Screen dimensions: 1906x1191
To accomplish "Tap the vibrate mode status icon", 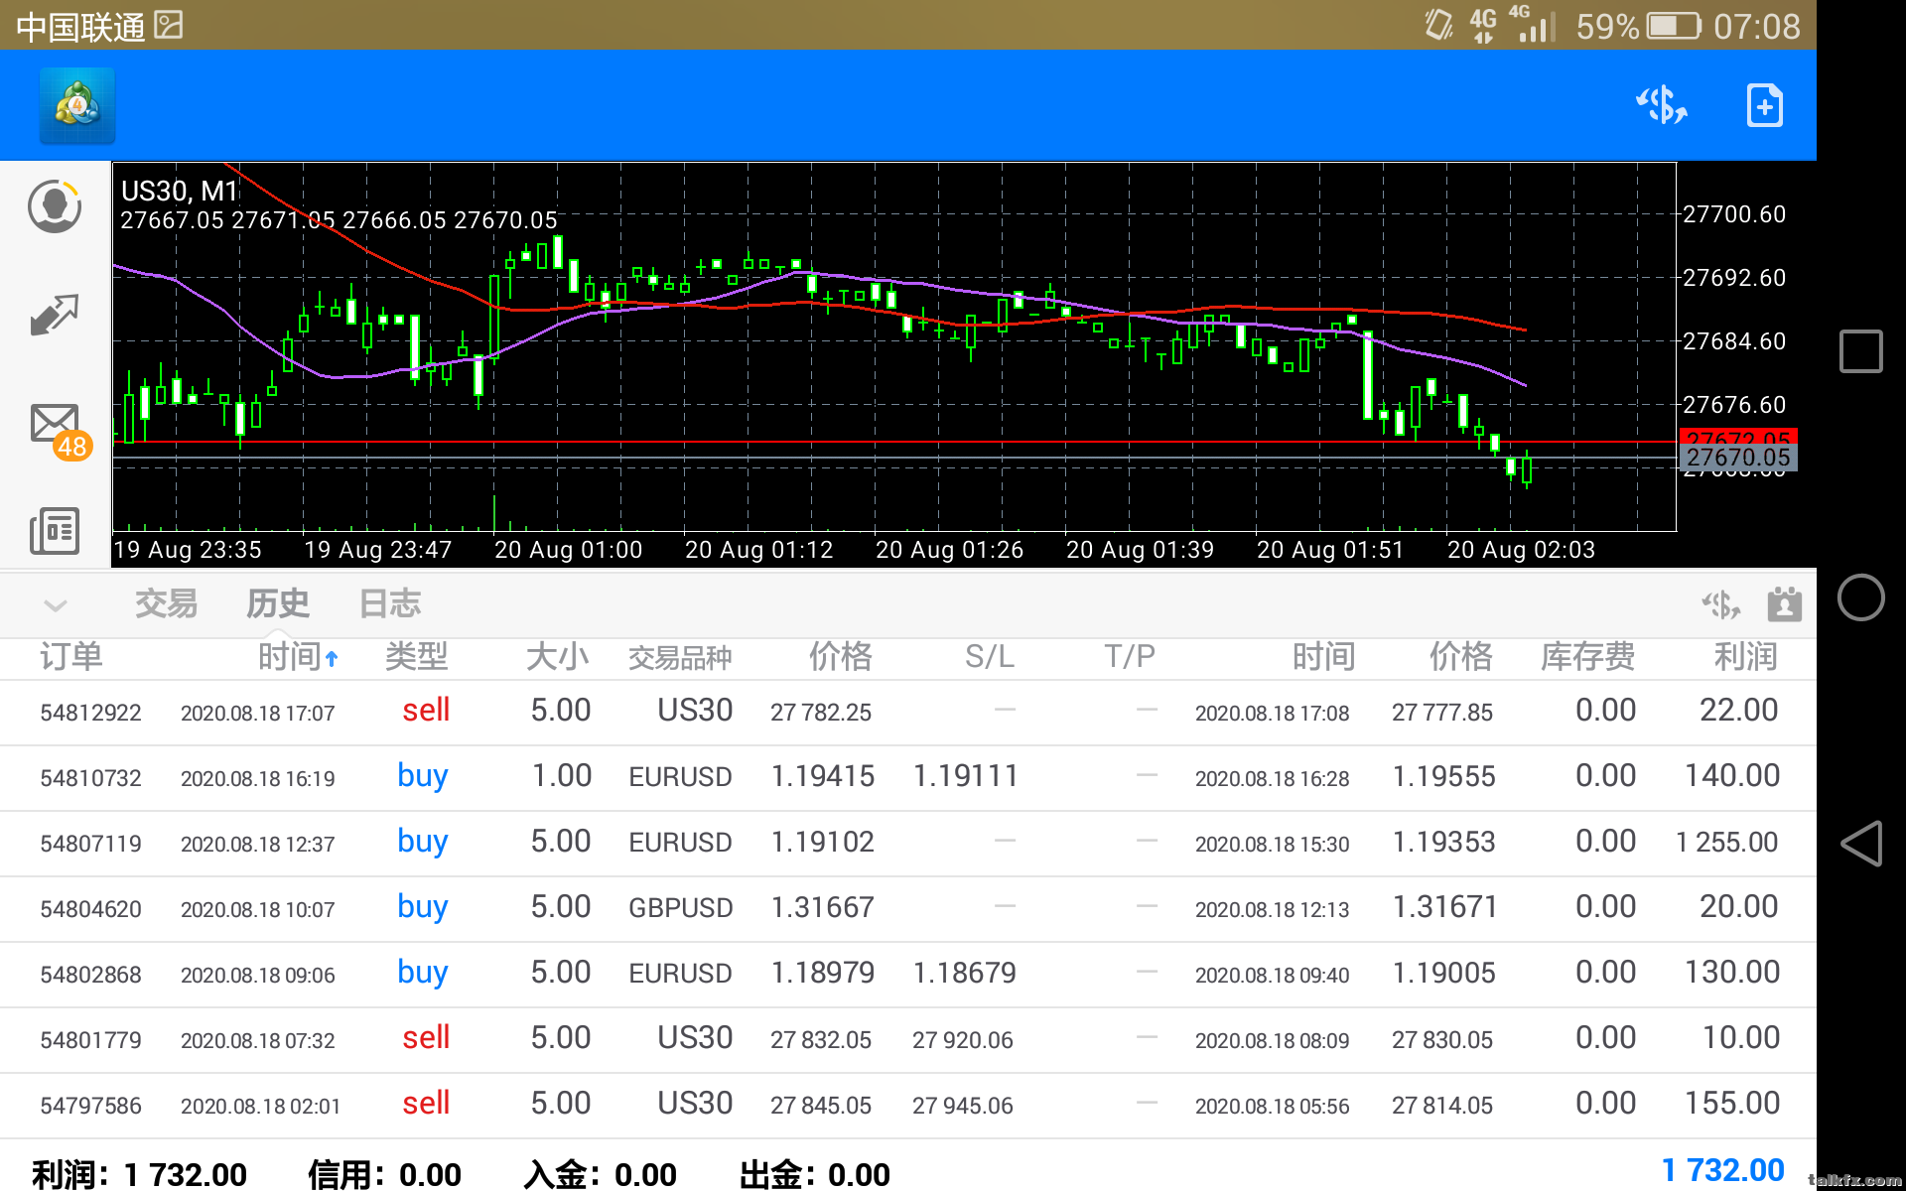I will [1438, 25].
